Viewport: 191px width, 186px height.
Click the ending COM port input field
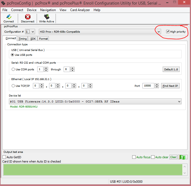pos(67,69)
